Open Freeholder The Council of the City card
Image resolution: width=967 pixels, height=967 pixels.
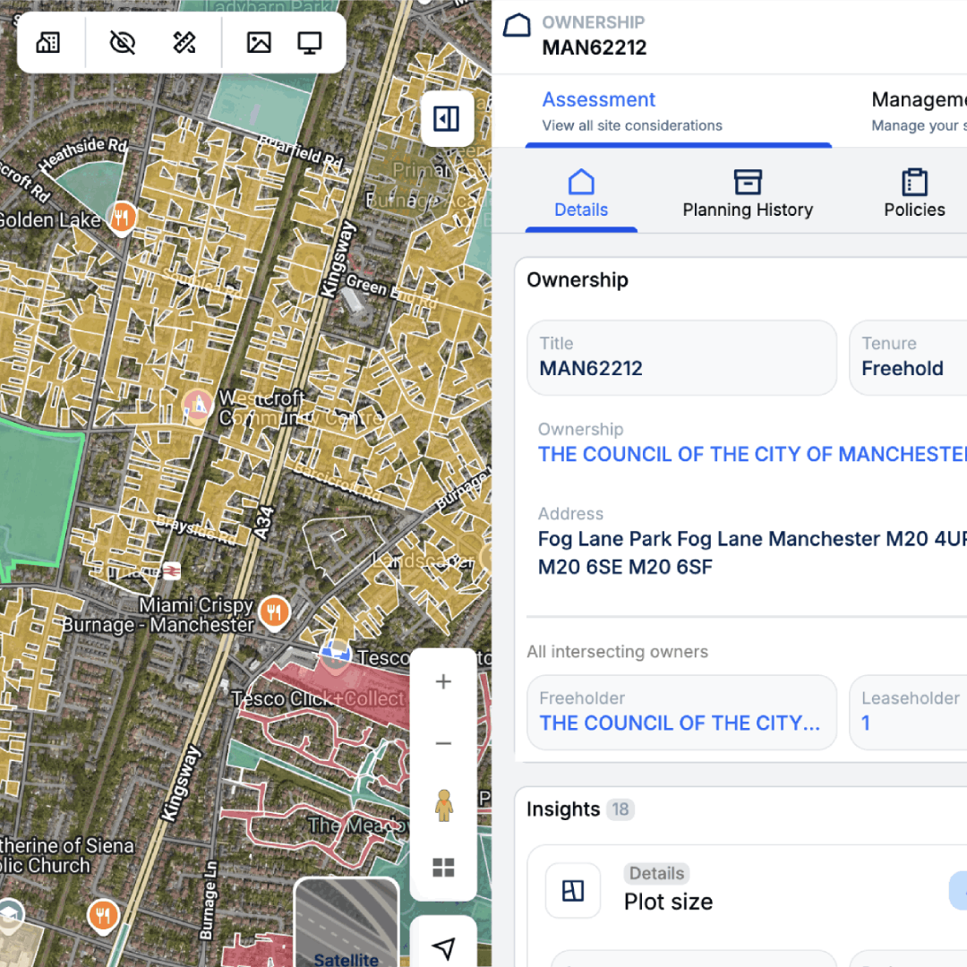click(x=681, y=713)
